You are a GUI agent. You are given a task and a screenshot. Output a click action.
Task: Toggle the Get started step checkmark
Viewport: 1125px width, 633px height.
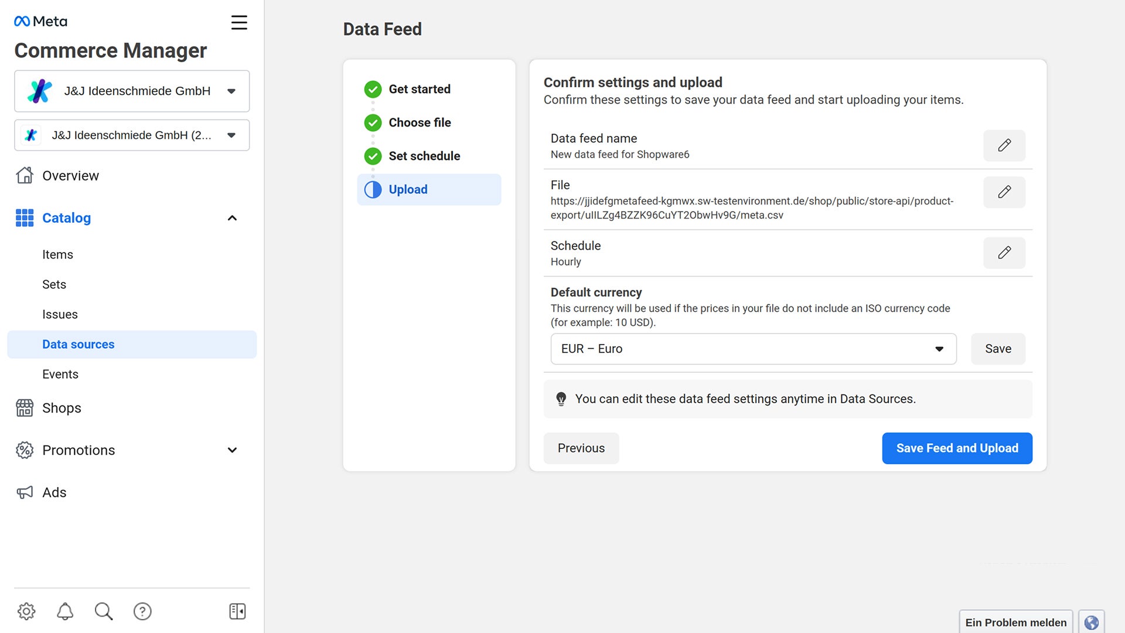pyautogui.click(x=373, y=89)
